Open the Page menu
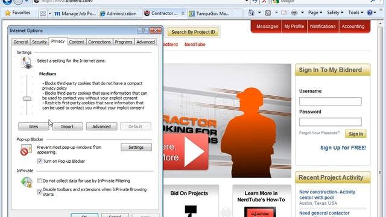386x217 pixels. pos(315,13)
